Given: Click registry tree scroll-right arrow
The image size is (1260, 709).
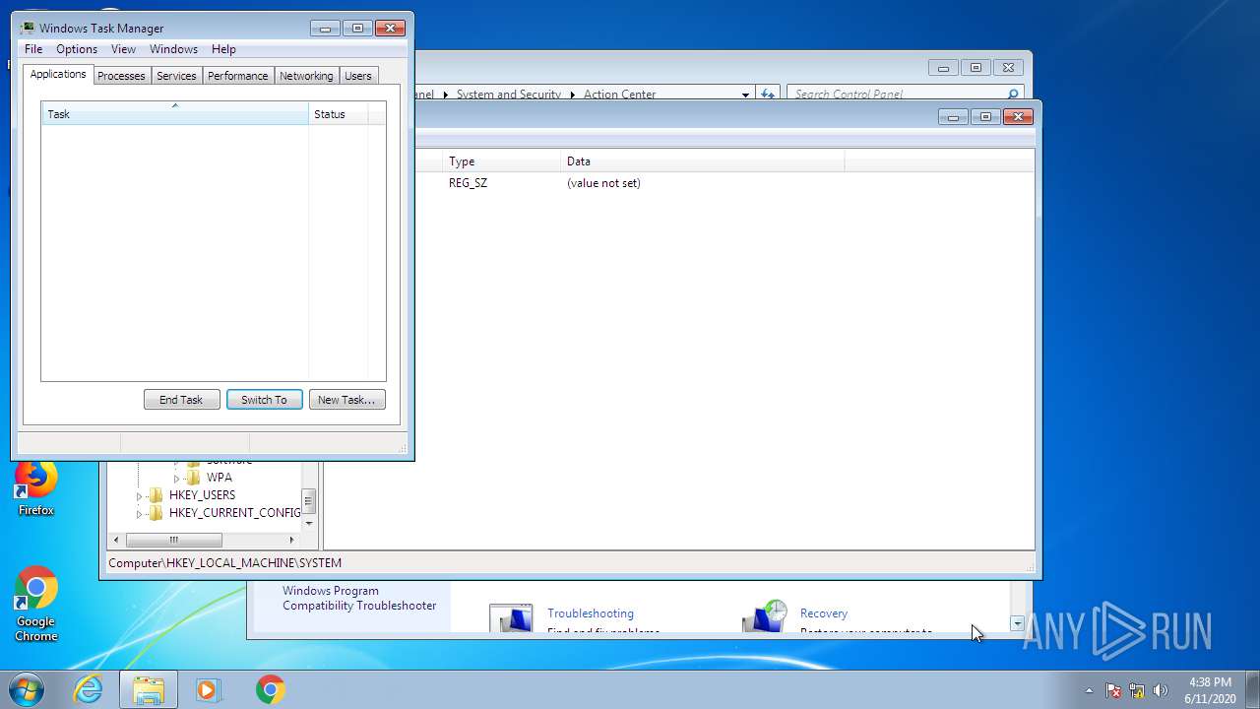Looking at the screenshot, I should click(x=291, y=540).
